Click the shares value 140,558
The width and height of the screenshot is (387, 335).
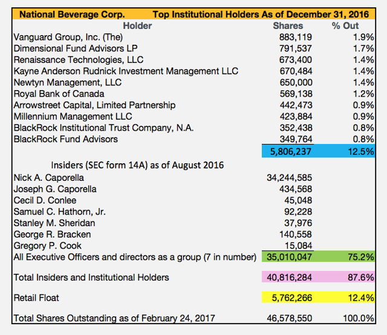coord(296,235)
